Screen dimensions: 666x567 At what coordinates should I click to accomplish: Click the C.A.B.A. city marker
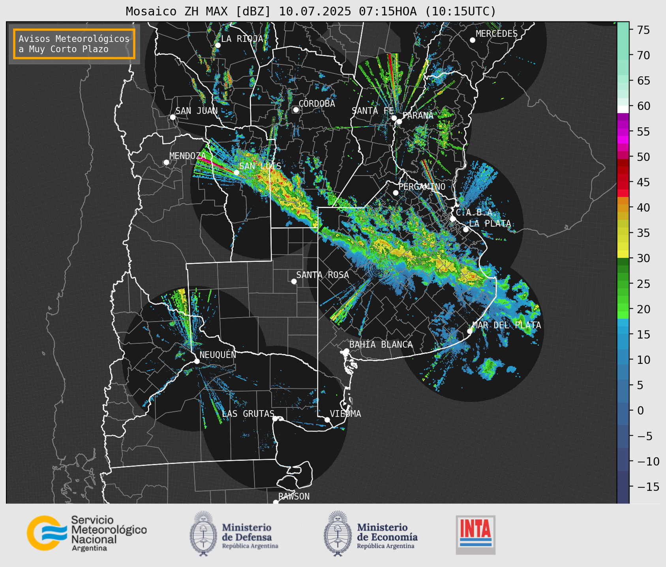[453, 219]
